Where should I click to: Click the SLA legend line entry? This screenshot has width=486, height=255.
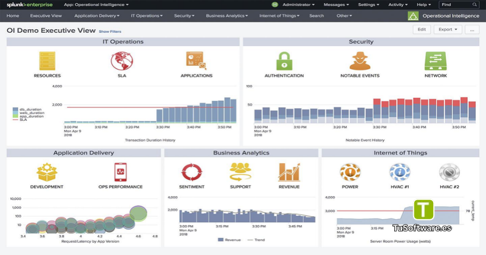pos(20,120)
